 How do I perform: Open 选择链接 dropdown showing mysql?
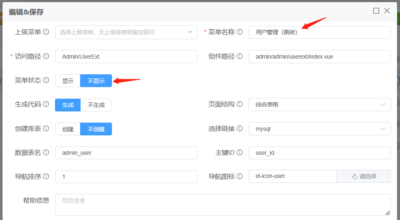point(319,129)
